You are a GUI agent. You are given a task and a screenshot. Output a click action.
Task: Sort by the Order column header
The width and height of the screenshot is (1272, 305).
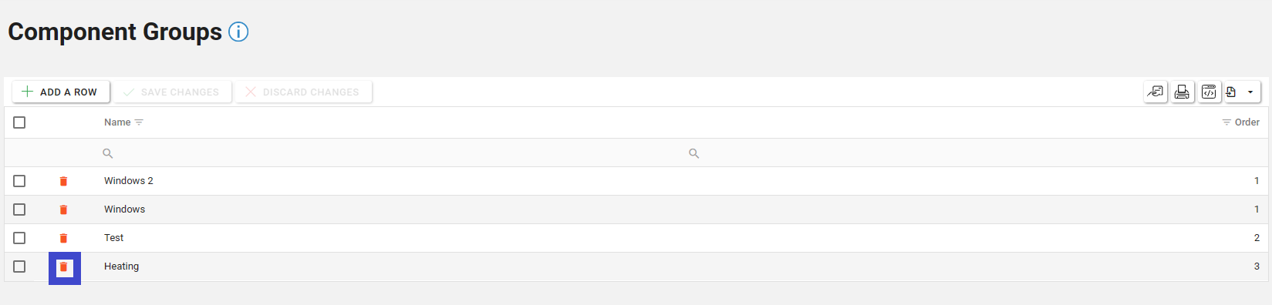click(1247, 122)
